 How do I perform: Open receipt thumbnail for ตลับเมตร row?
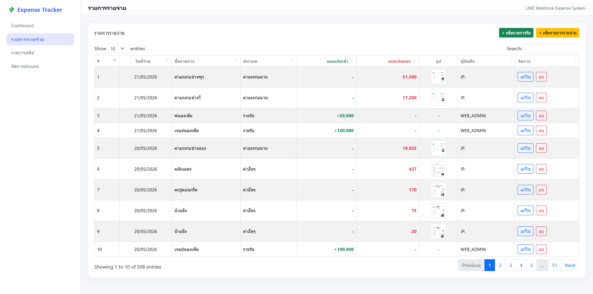point(438,169)
